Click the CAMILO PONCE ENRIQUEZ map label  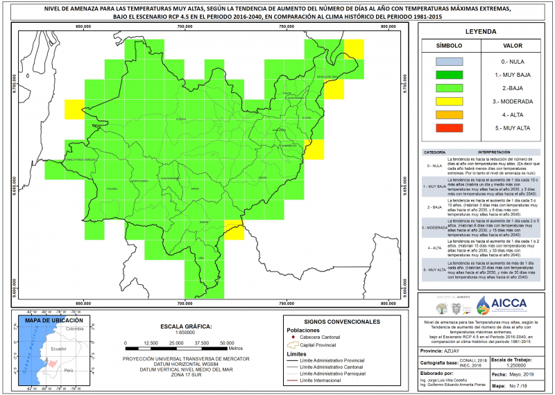(x=80, y=160)
